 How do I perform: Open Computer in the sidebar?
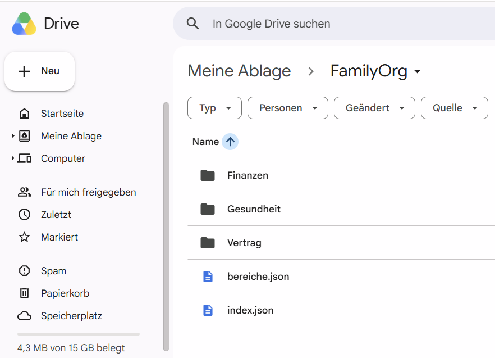(x=63, y=158)
